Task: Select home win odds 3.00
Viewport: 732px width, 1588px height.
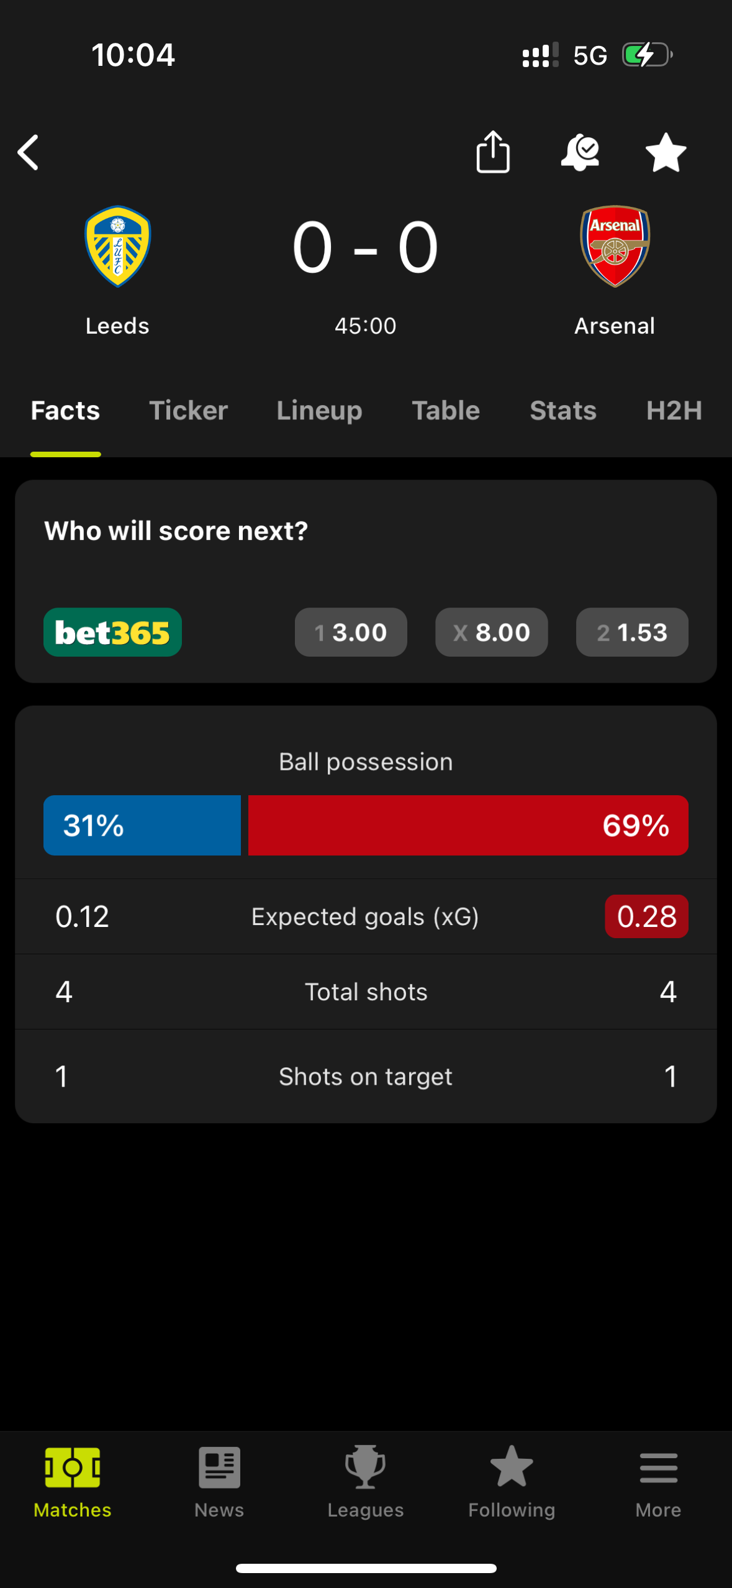Action: coord(351,632)
